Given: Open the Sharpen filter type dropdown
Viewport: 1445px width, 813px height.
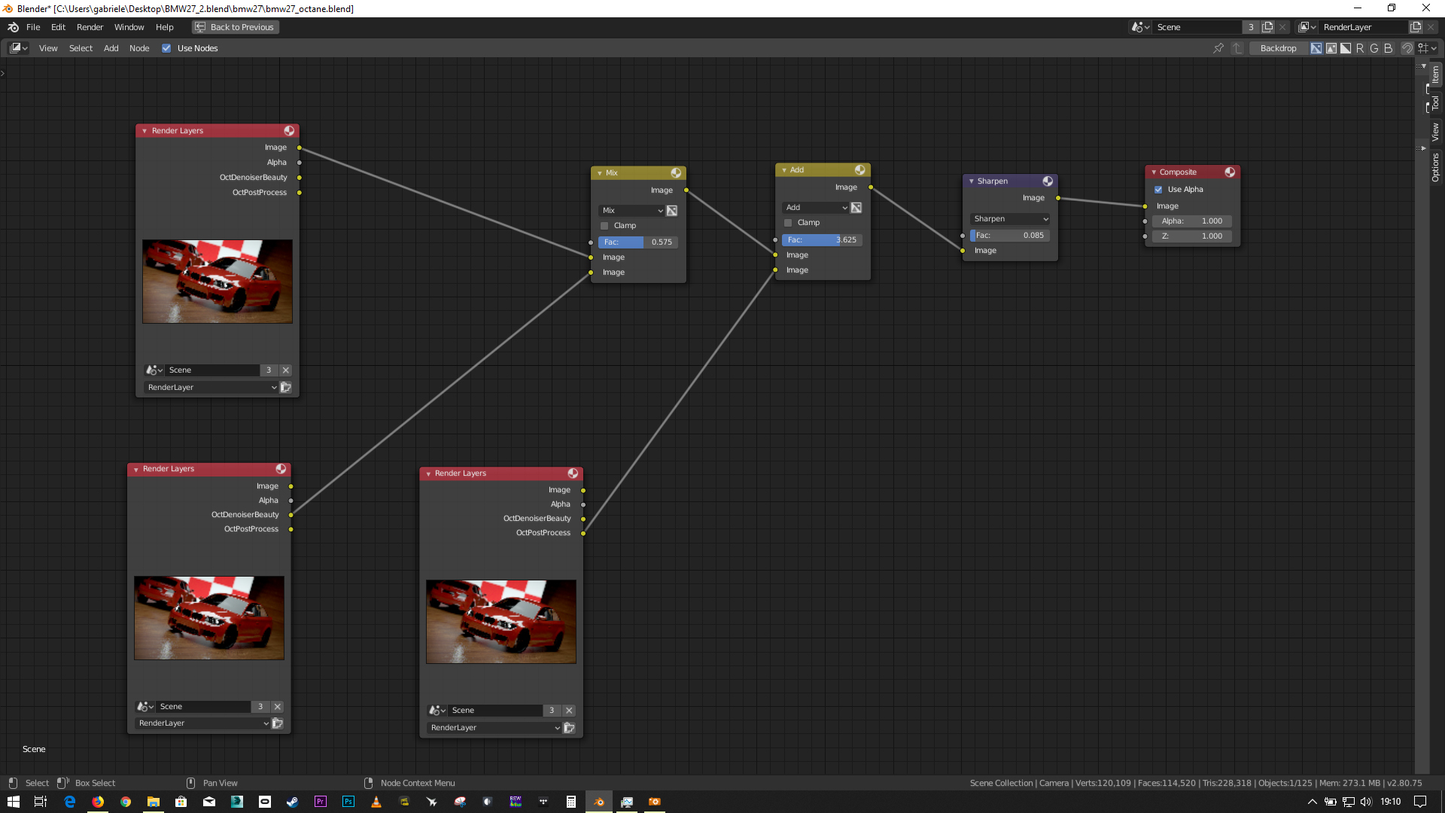Looking at the screenshot, I should pyautogui.click(x=1010, y=219).
